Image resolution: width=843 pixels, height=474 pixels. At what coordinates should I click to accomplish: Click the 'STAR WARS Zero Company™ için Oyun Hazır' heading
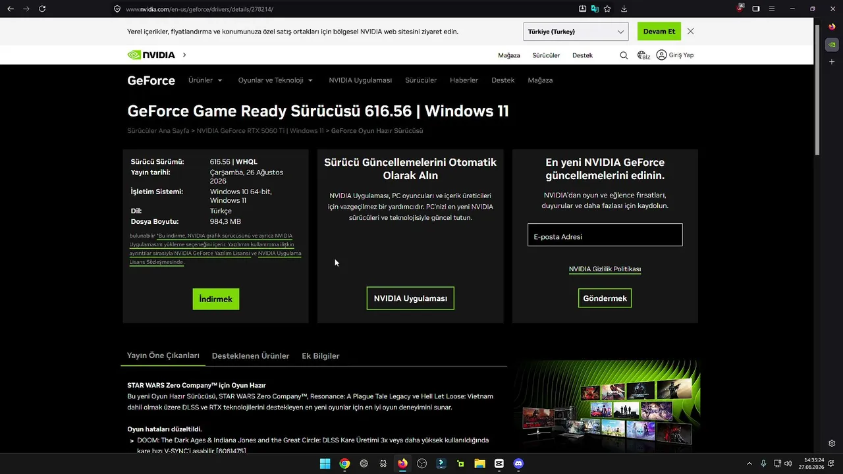[196, 385]
